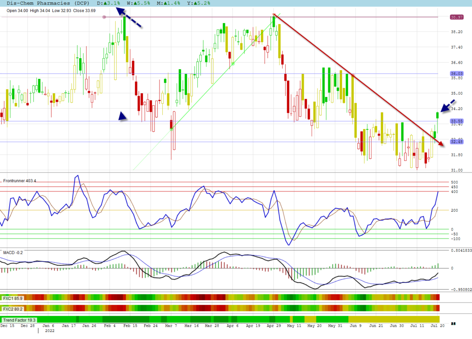Click the 2022 year marker below the dates

50,331
